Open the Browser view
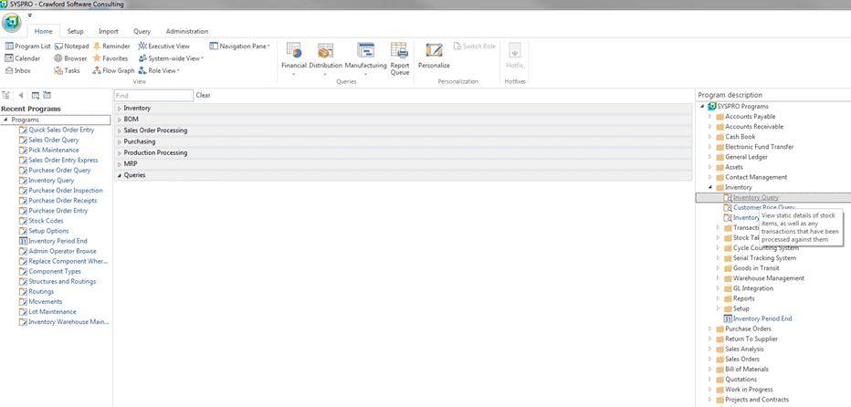The image size is (851, 407). [x=70, y=58]
